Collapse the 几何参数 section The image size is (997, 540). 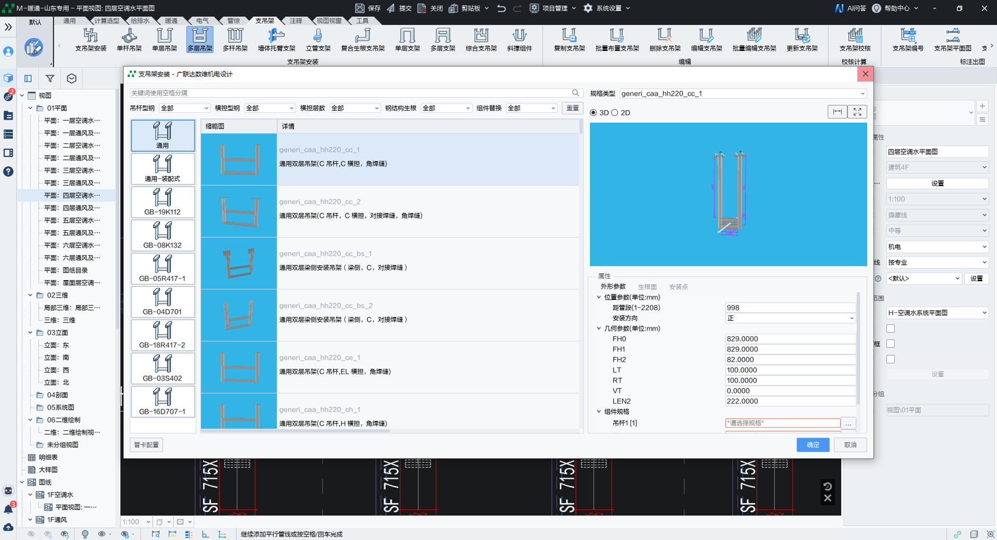(x=599, y=329)
